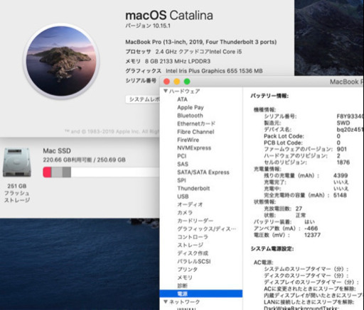Select カードリーダー in sidebar
Viewport: 364px width, 310px height.
[196, 221]
